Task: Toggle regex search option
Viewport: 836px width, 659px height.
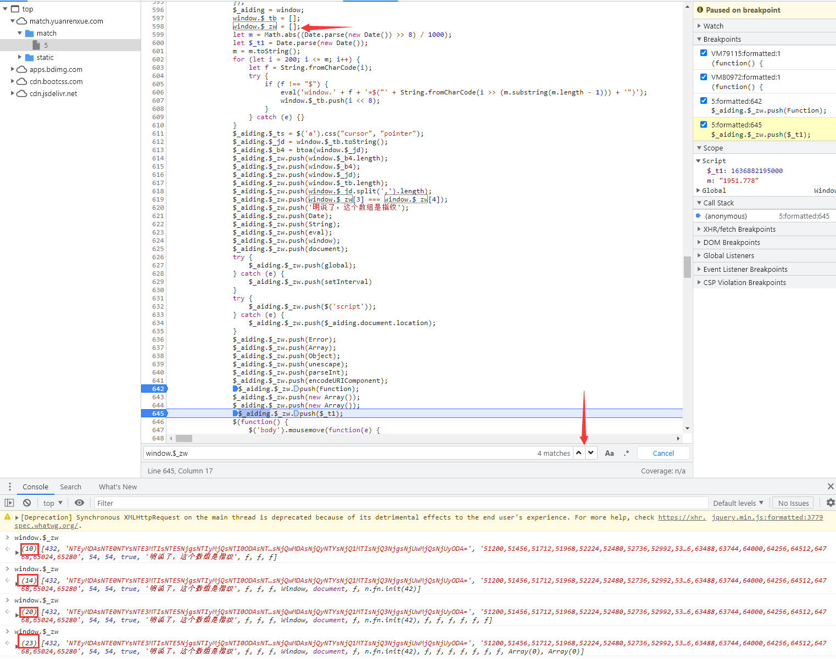Action: tap(626, 453)
